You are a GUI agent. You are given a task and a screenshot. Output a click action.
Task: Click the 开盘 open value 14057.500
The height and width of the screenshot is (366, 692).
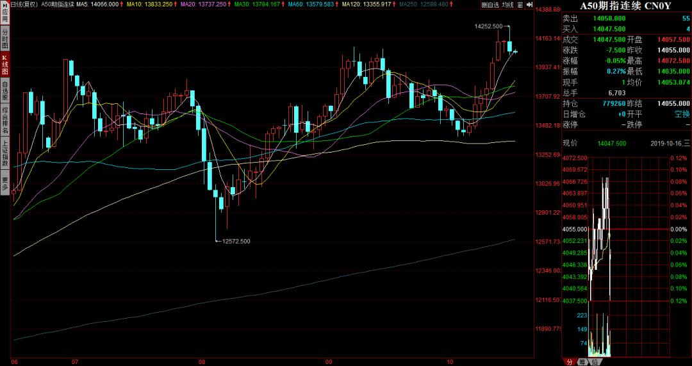tap(673, 39)
